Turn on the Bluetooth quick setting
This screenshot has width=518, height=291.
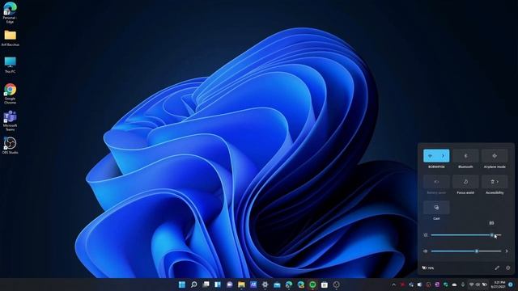pos(465,156)
